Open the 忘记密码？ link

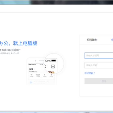89,73
